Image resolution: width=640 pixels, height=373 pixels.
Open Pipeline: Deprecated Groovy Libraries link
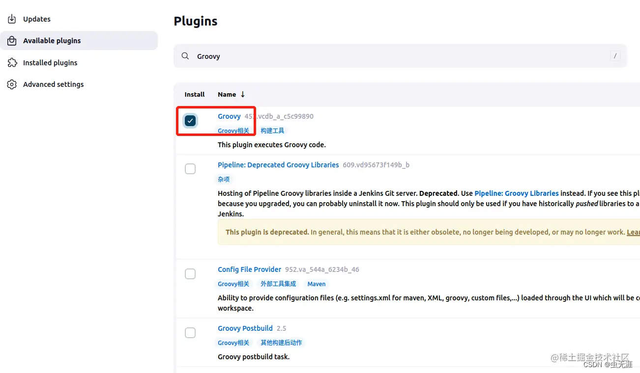pos(278,165)
